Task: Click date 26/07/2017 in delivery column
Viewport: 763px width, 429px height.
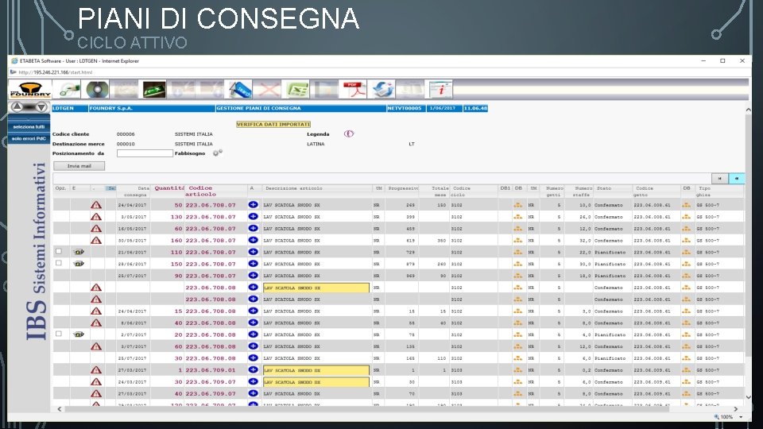Action: [132, 276]
